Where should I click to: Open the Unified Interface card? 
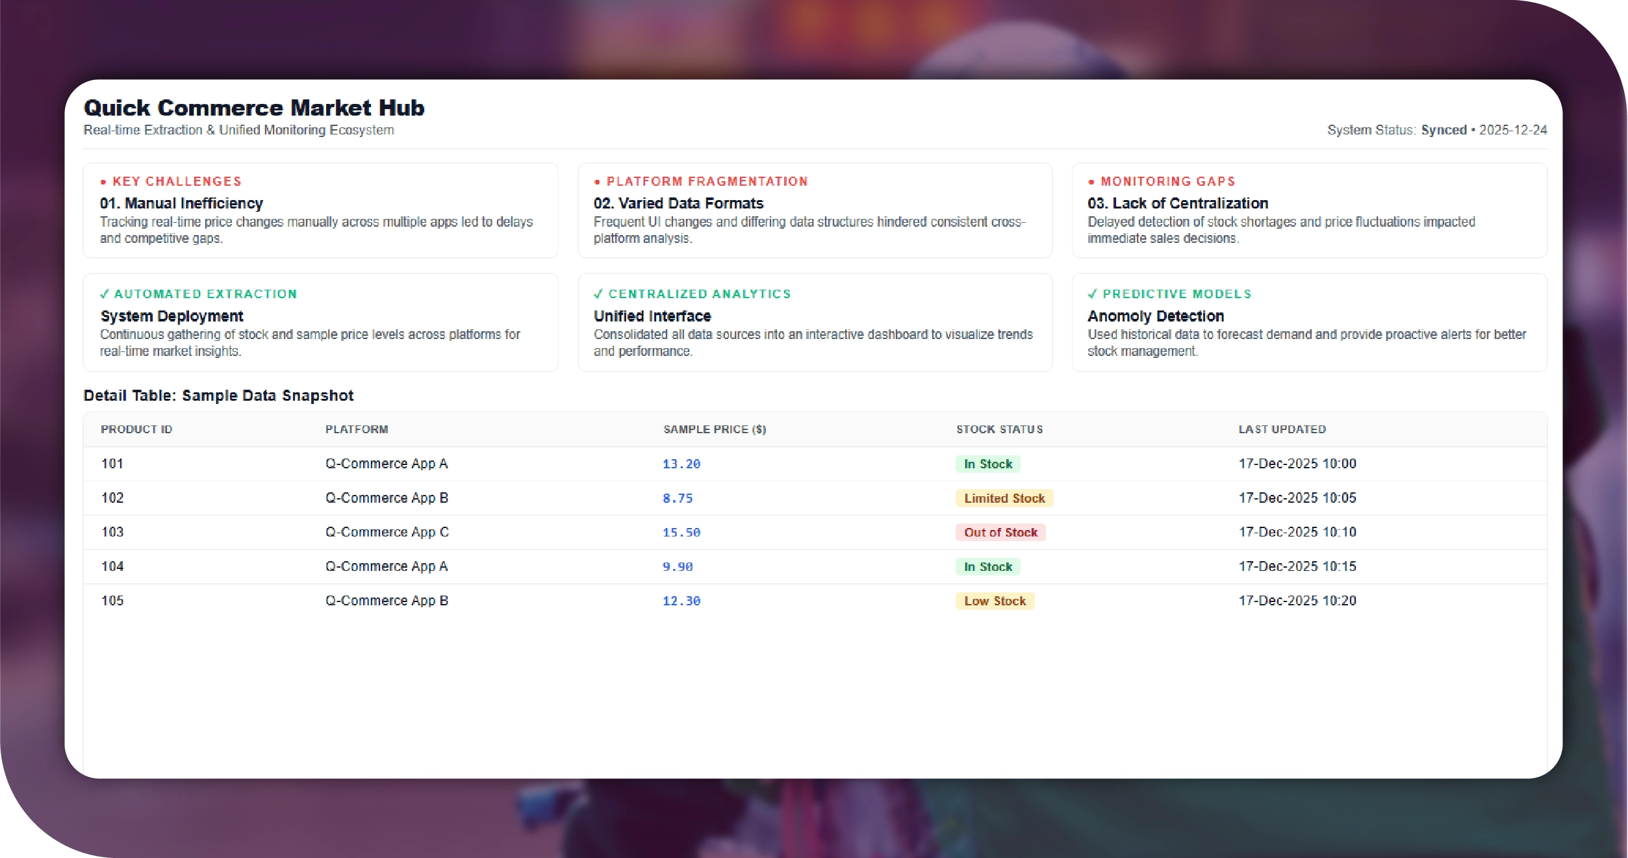[652, 316]
